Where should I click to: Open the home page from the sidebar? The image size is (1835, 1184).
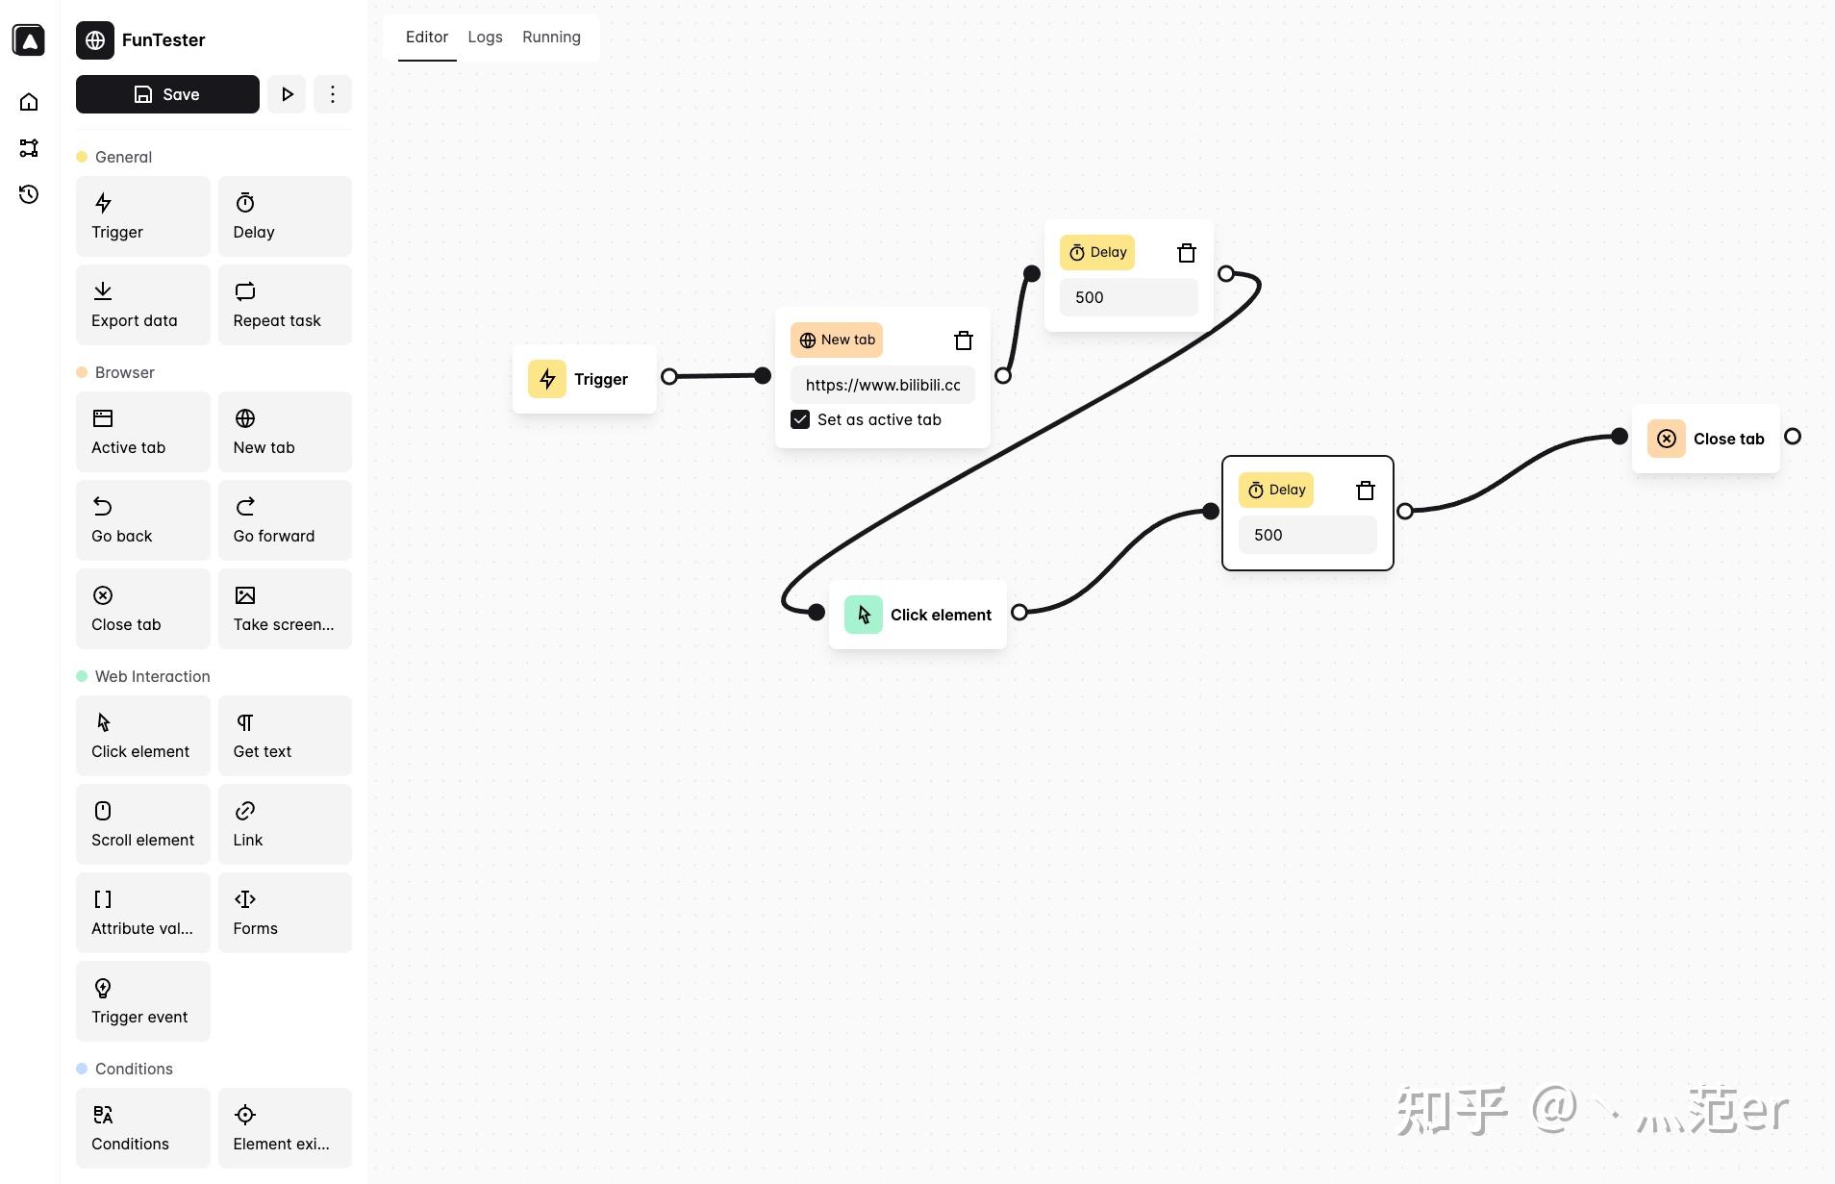28,101
